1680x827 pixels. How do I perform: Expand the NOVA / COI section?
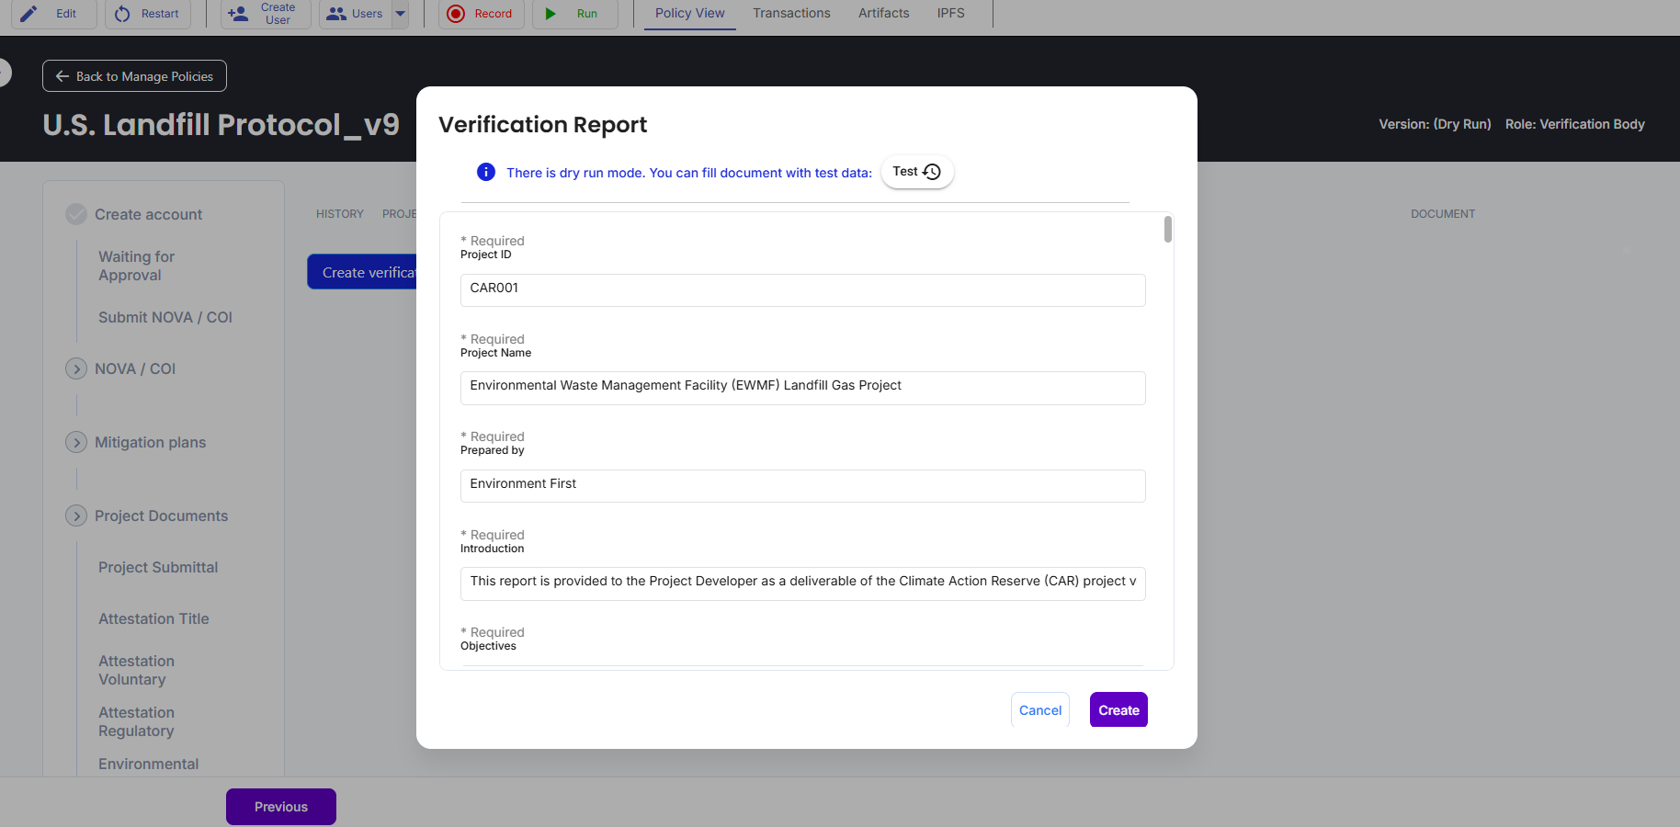(x=76, y=368)
